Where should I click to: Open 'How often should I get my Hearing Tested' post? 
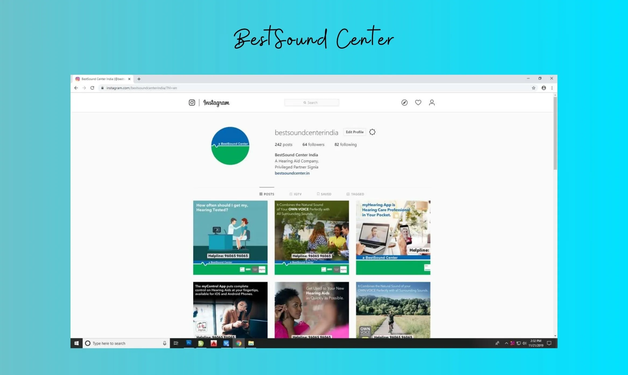[x=230, y=238]
